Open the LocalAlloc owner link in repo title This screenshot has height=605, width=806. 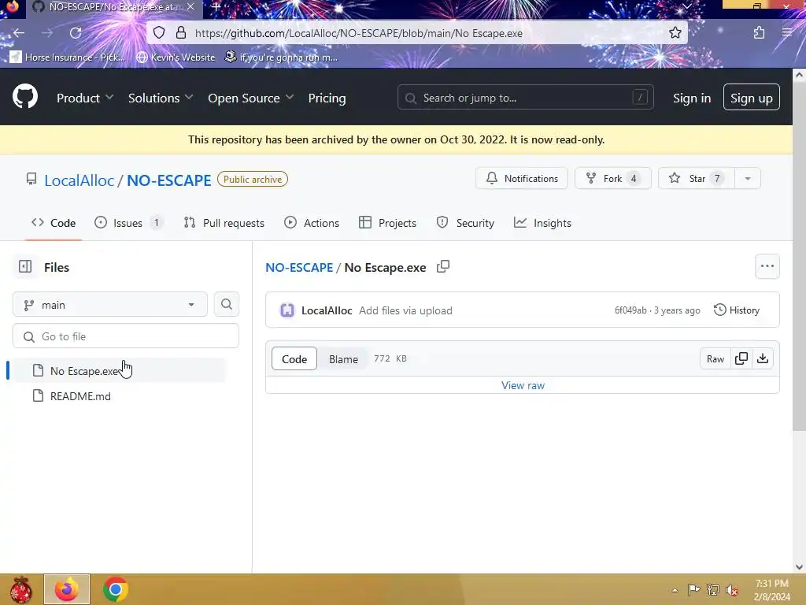[79, 180]
